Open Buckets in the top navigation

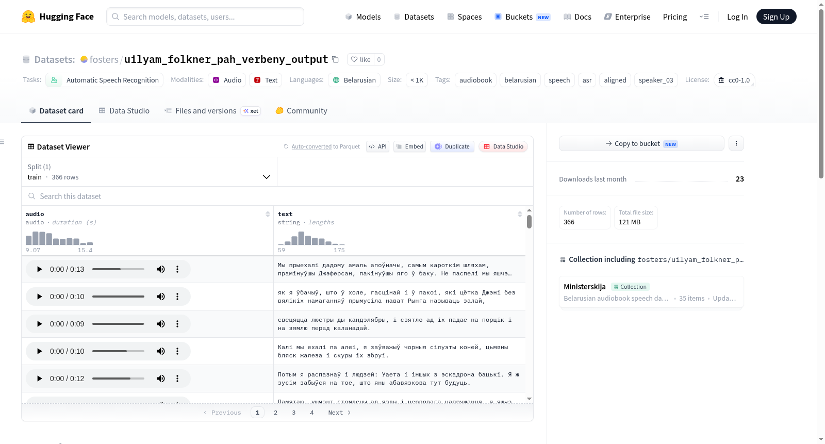point(522,17)
